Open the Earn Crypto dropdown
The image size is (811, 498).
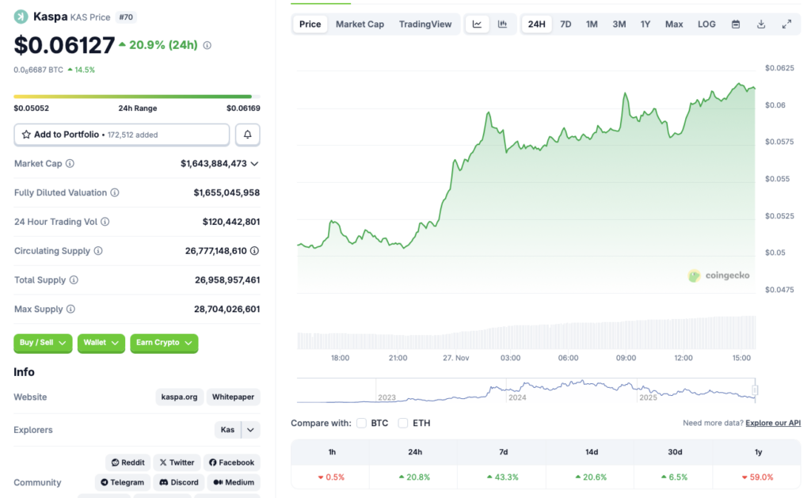pyautogui.click(x=163, y=344)
